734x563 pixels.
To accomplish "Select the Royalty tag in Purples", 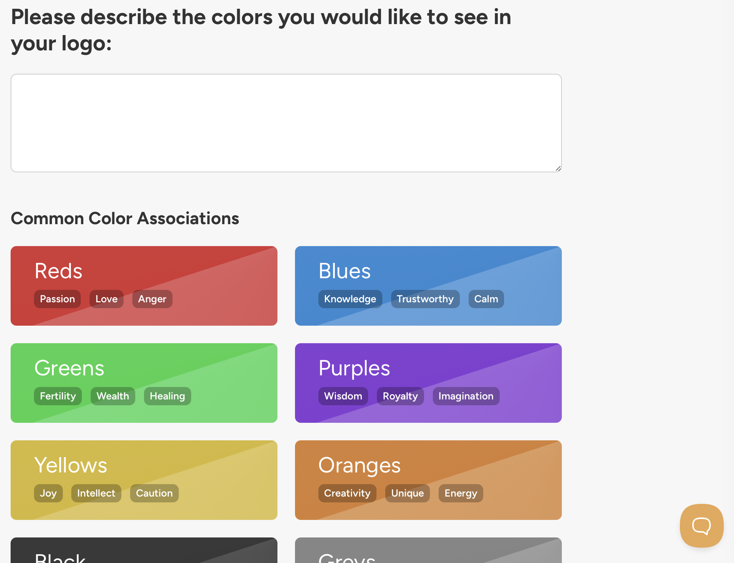I will 400,396.
